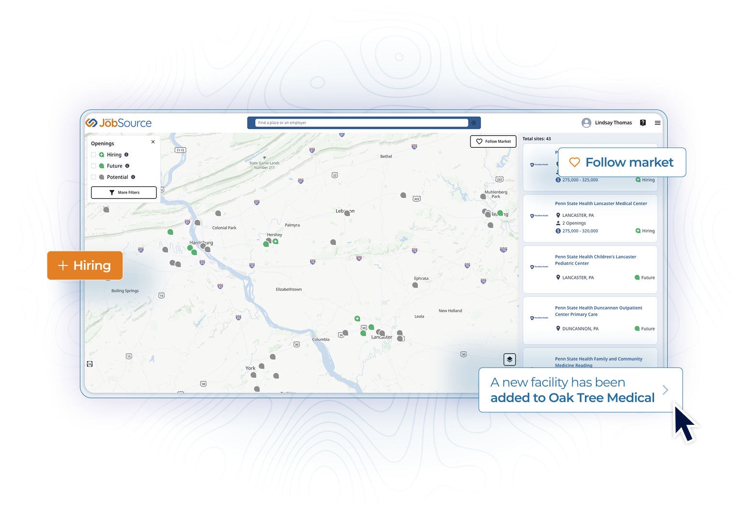Click the green hiring pin near Hershey
Screen dimensions: 748x512
point(275,241)
